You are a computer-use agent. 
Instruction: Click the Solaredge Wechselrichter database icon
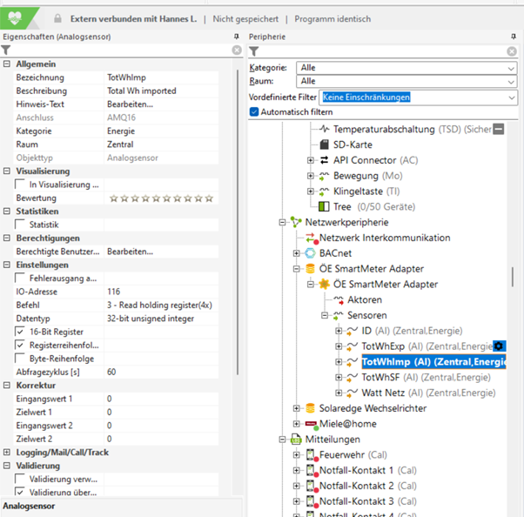[310, 408]
